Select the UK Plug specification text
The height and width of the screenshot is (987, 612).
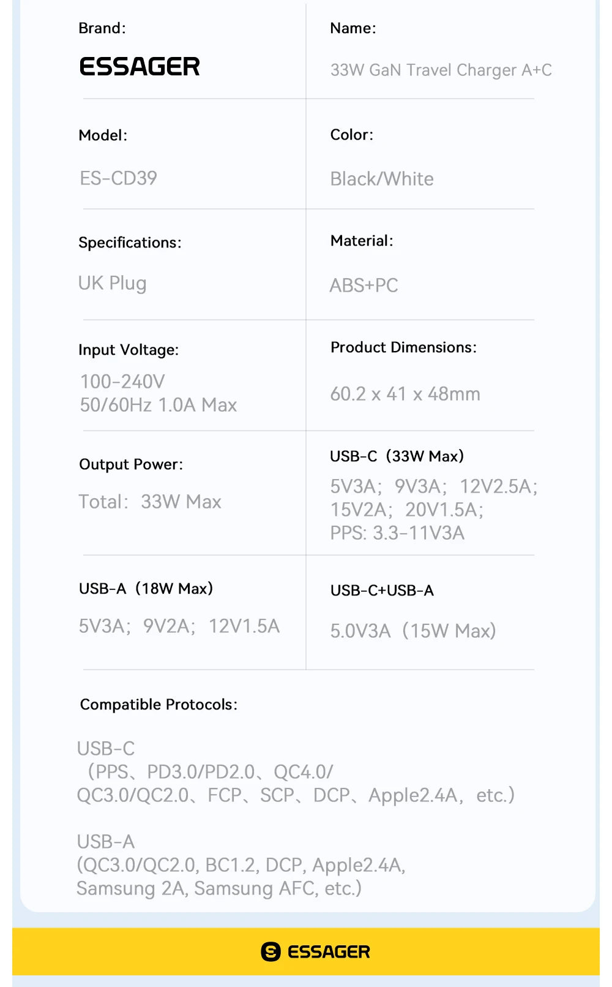click(x=113, y=283)
